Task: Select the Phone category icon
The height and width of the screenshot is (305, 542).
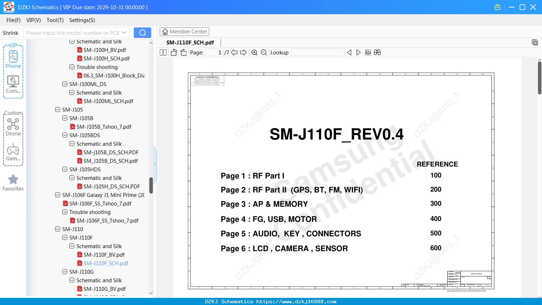Action: pyautogui.click(x=13, y=59)
